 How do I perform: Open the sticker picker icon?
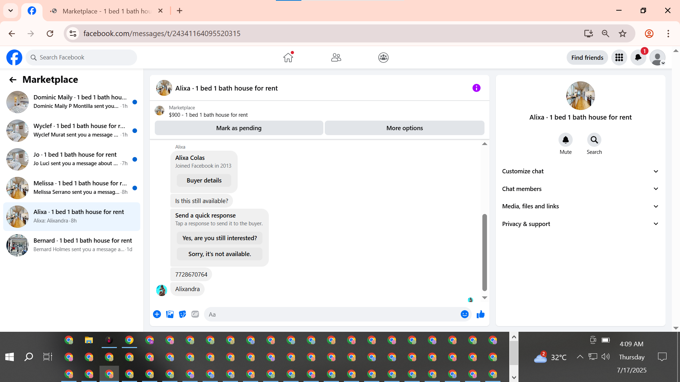point(182,314)
